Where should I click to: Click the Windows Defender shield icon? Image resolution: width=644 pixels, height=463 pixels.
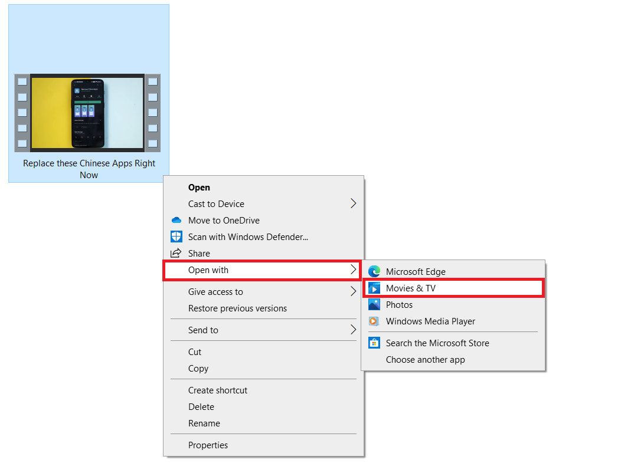pyautogui.click(x=176, y=237)
